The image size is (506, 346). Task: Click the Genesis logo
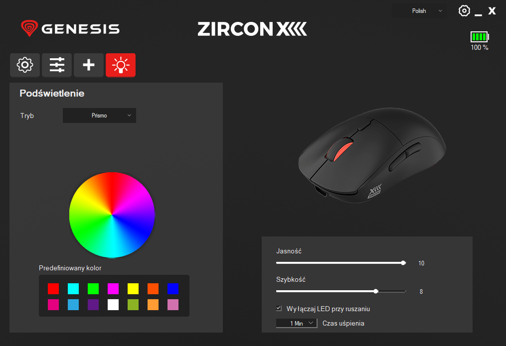coord(70,28)
